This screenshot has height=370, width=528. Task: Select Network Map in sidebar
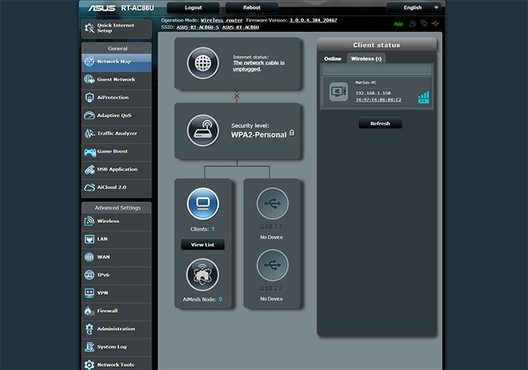click(116, 62)
